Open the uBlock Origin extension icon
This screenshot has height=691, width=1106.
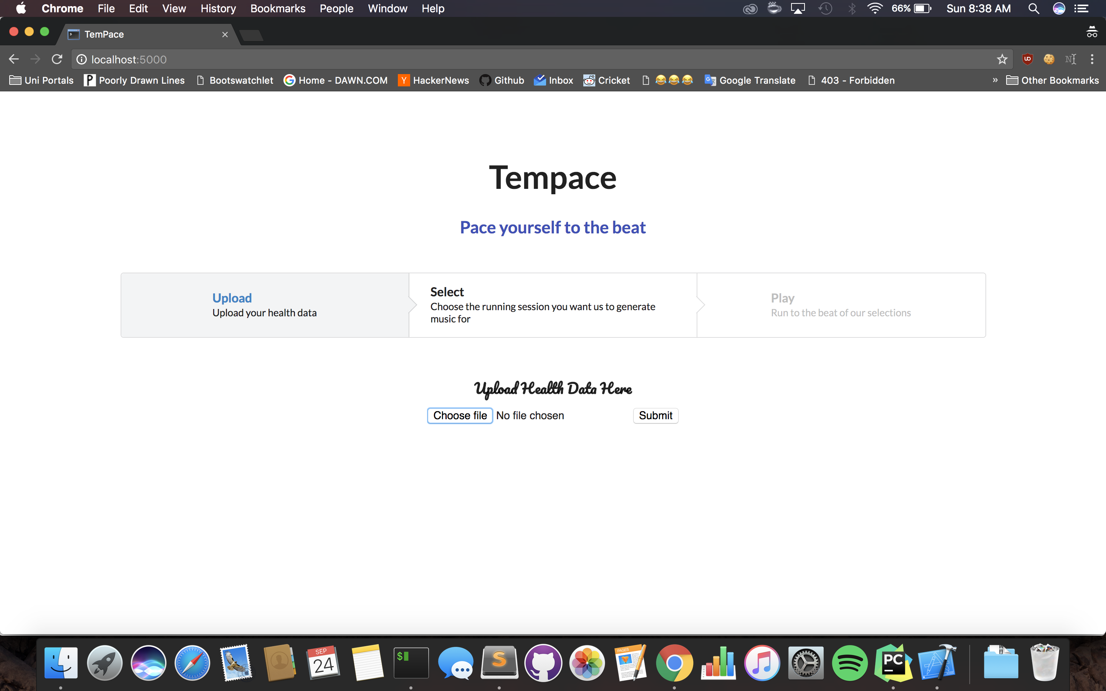coord(1027,60)
